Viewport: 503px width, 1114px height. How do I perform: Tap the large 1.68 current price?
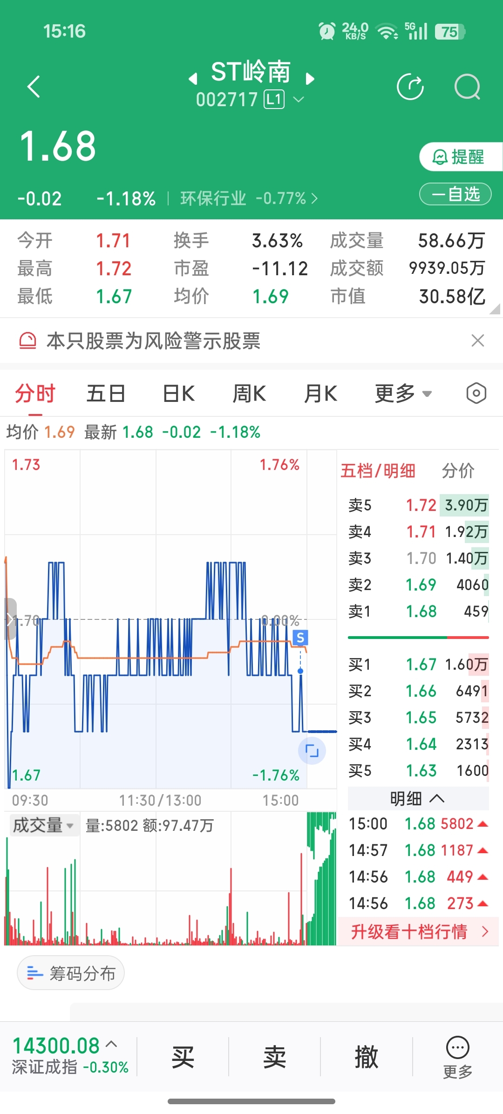point(58,146)
